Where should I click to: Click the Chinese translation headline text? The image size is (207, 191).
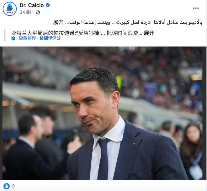click(77, 33)
